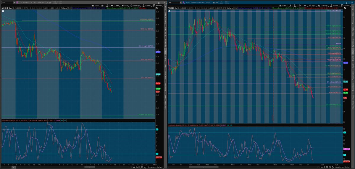The image size is (355, 169).
Task: Open Level II tab in right sidebar
Action: 353,96
